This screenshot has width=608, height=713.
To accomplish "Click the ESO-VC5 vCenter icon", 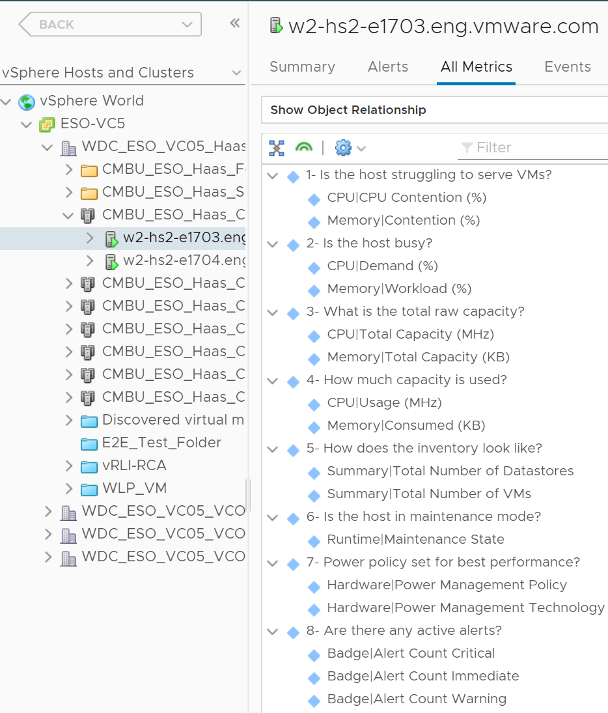I will [47, 124].
